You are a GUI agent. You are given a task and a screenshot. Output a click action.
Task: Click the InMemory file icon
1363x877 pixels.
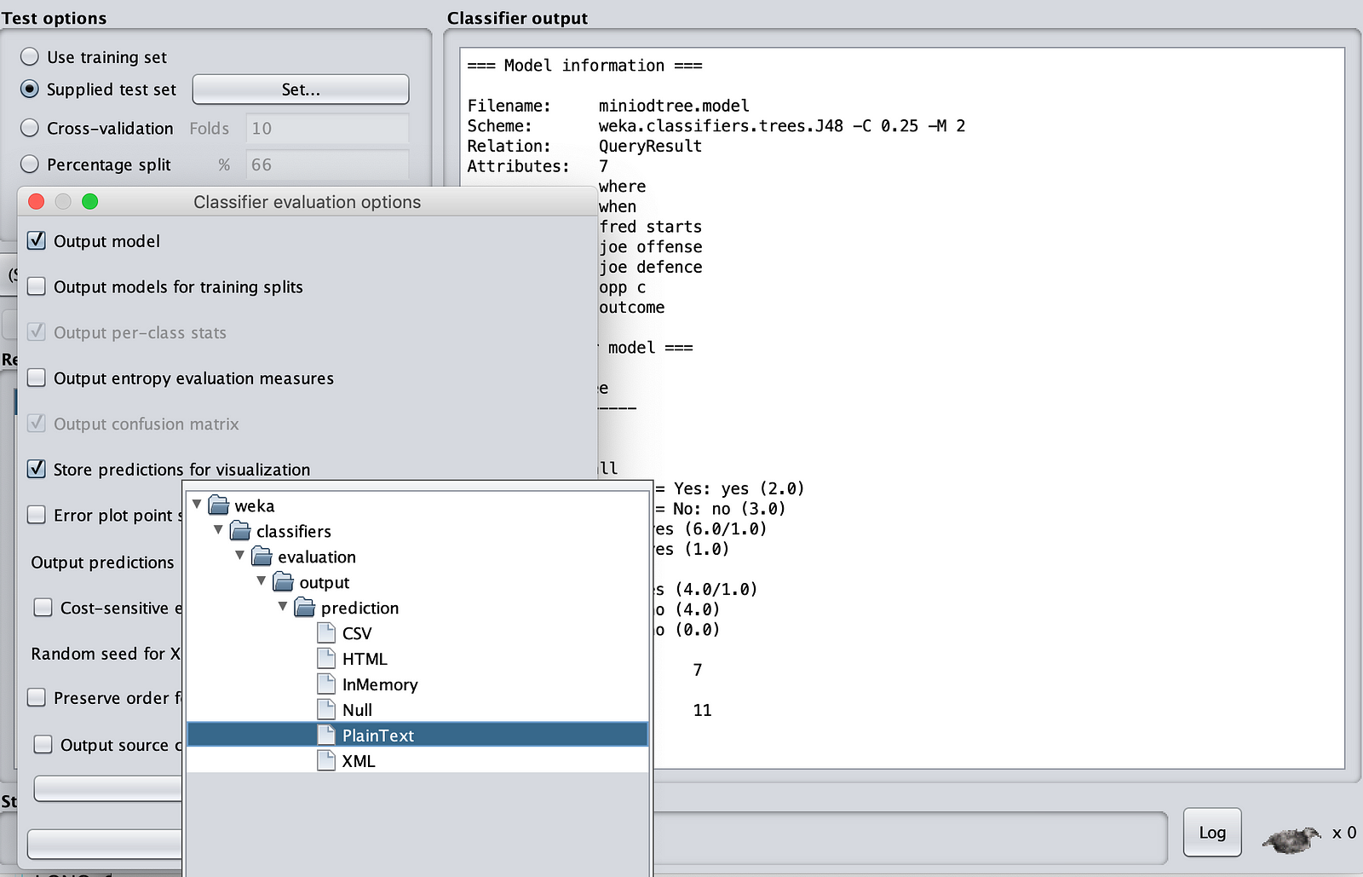point(326,684)
